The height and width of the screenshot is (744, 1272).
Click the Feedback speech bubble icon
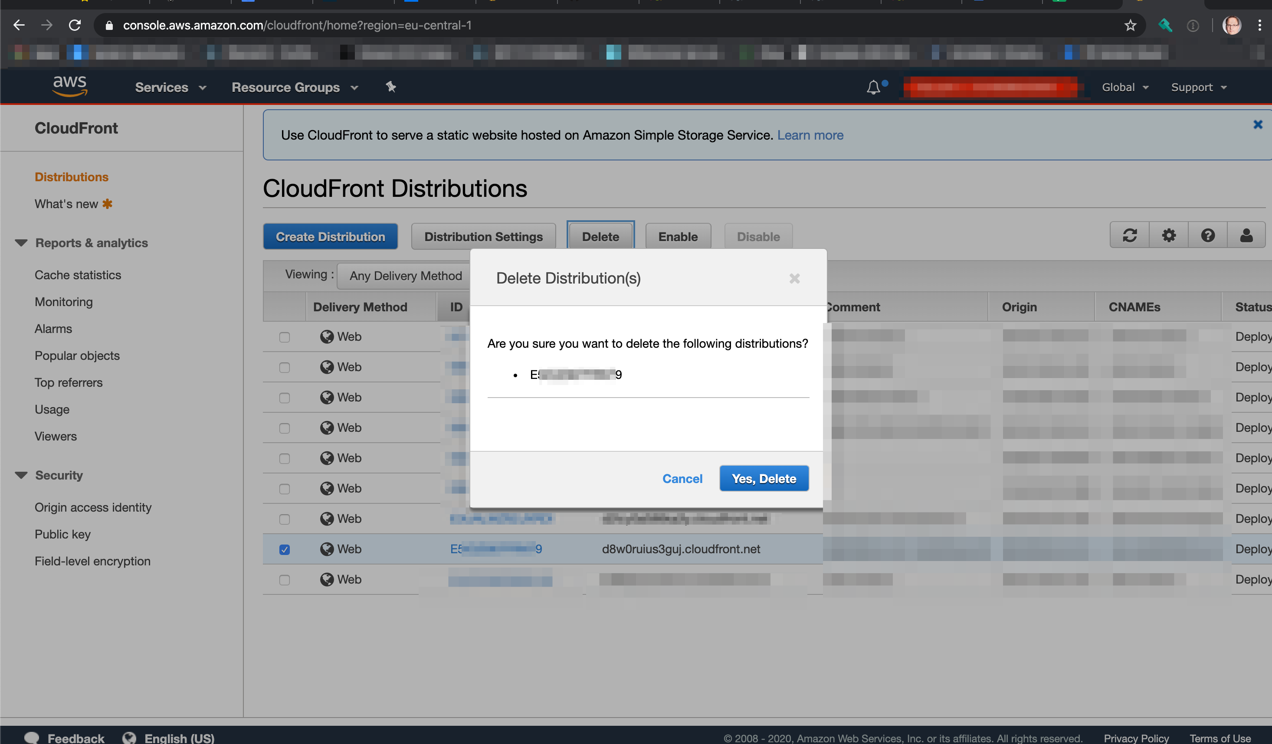tap(32, 738)
